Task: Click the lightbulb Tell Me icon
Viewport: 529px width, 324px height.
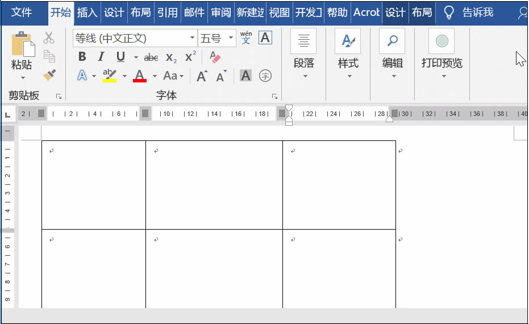Action: 449,13
